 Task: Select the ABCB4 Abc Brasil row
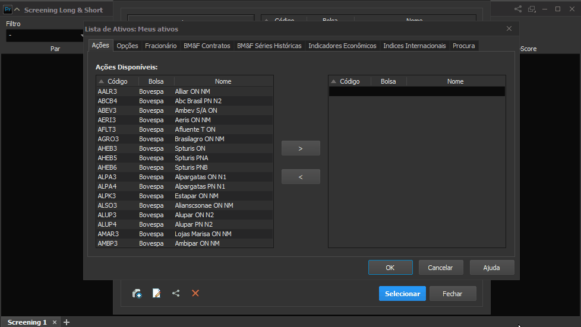click(185, 101)
